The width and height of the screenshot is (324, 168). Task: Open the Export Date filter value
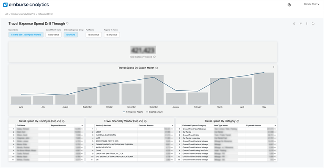click(26, 35)
